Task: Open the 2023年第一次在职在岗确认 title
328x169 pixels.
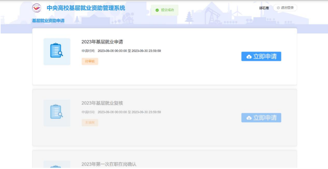Action: 109,164
